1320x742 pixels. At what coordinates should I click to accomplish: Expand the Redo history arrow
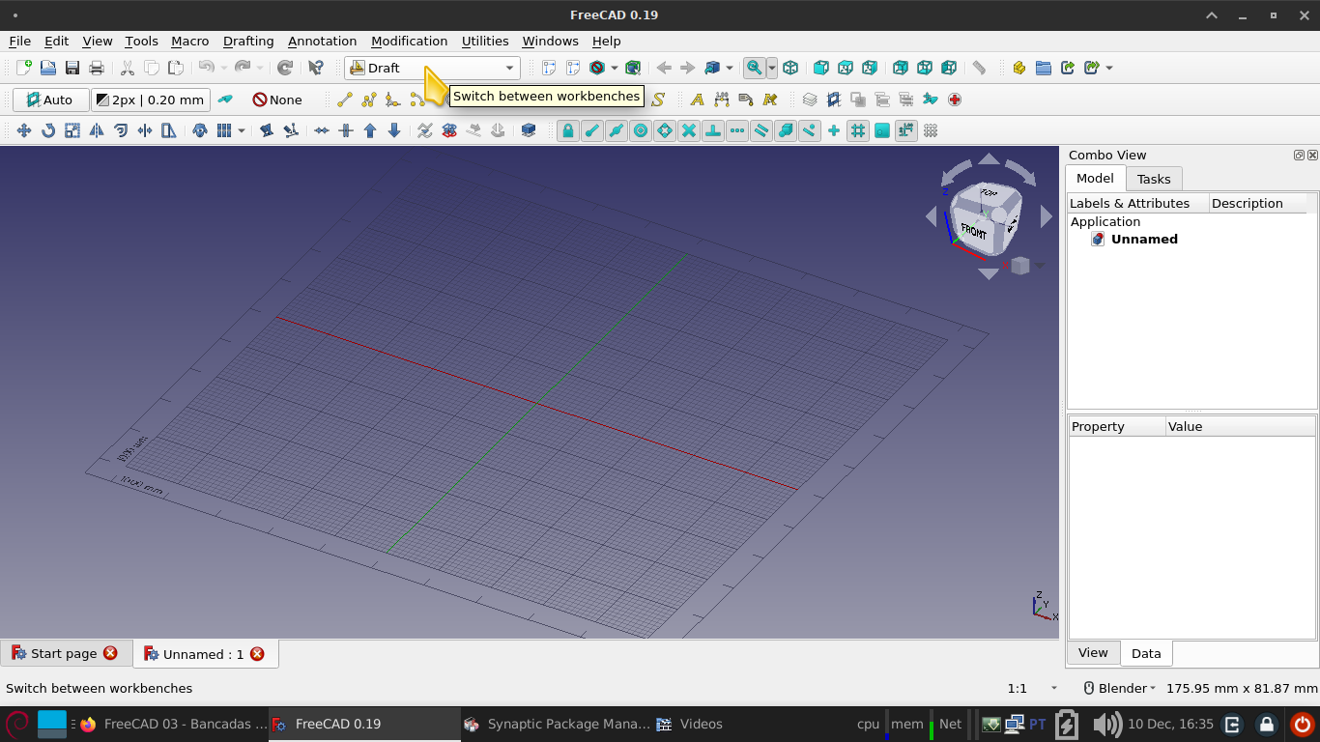click(261, 68)
